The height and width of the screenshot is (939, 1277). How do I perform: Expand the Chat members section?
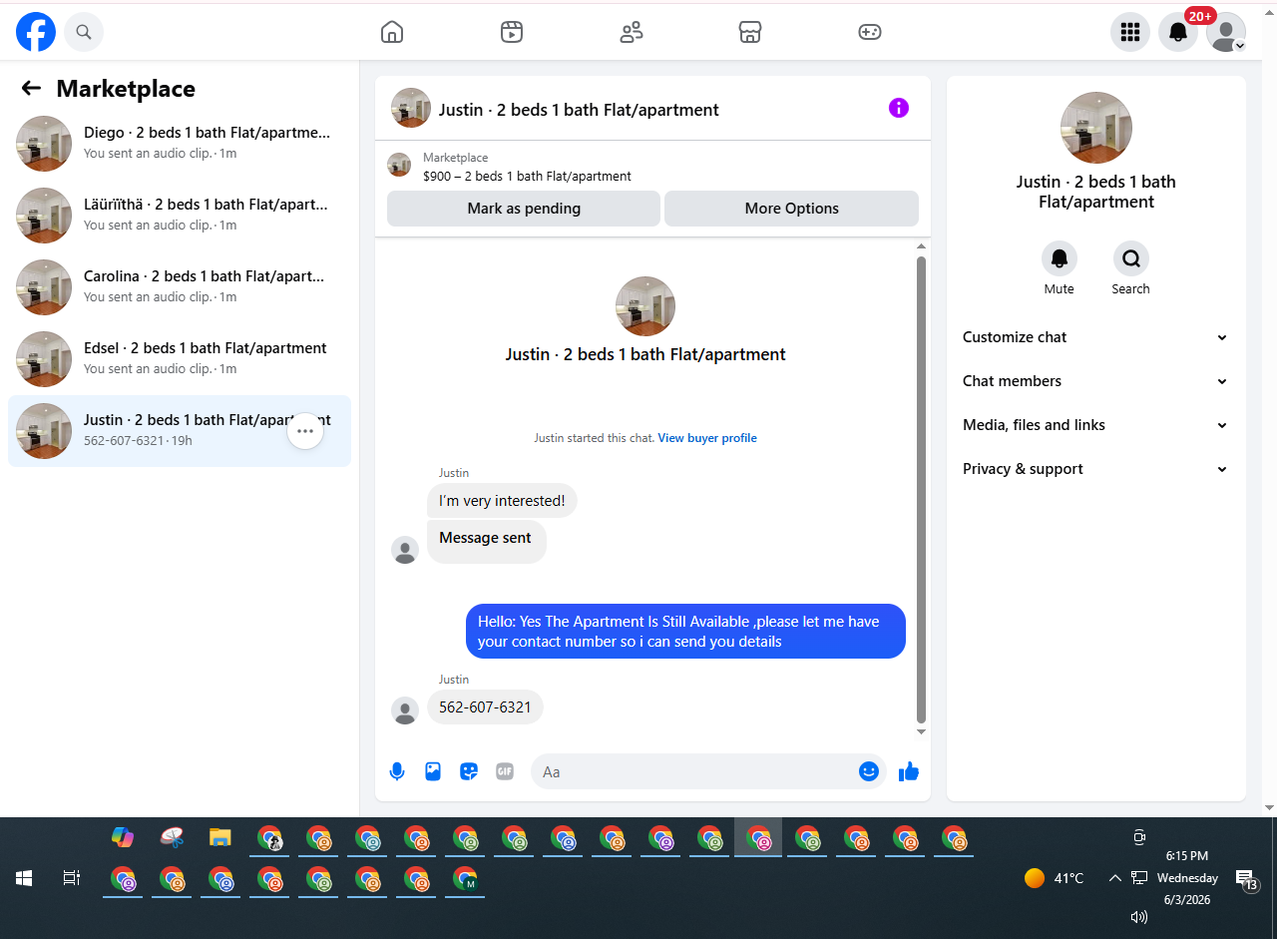point(1096,381)
